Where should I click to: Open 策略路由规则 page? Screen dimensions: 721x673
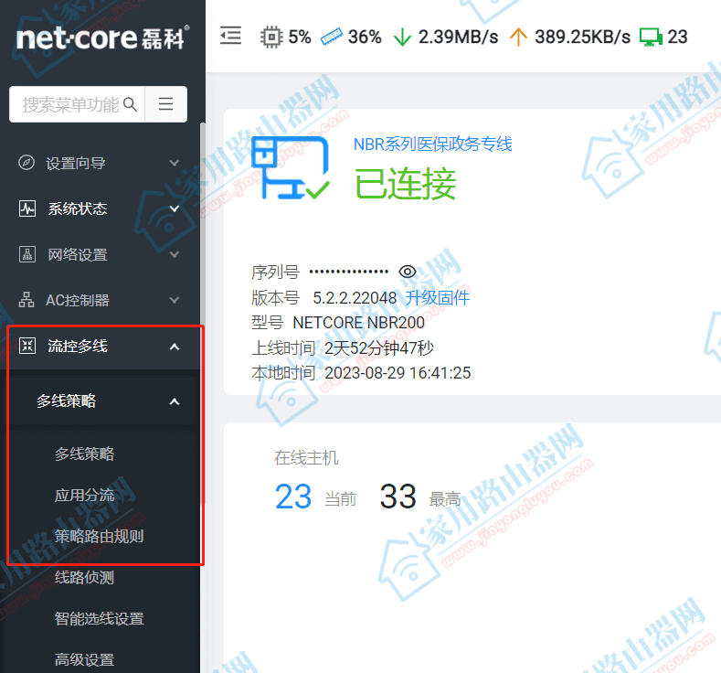(100, 536)
